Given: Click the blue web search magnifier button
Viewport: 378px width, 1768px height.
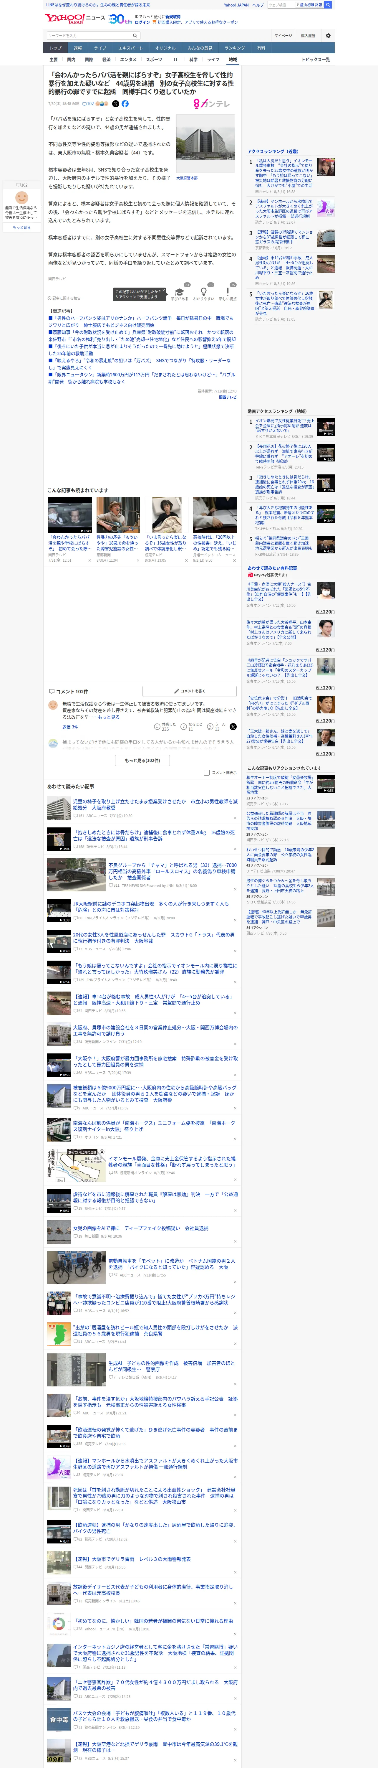Looking at the screenshot, I should coord(328,5).
